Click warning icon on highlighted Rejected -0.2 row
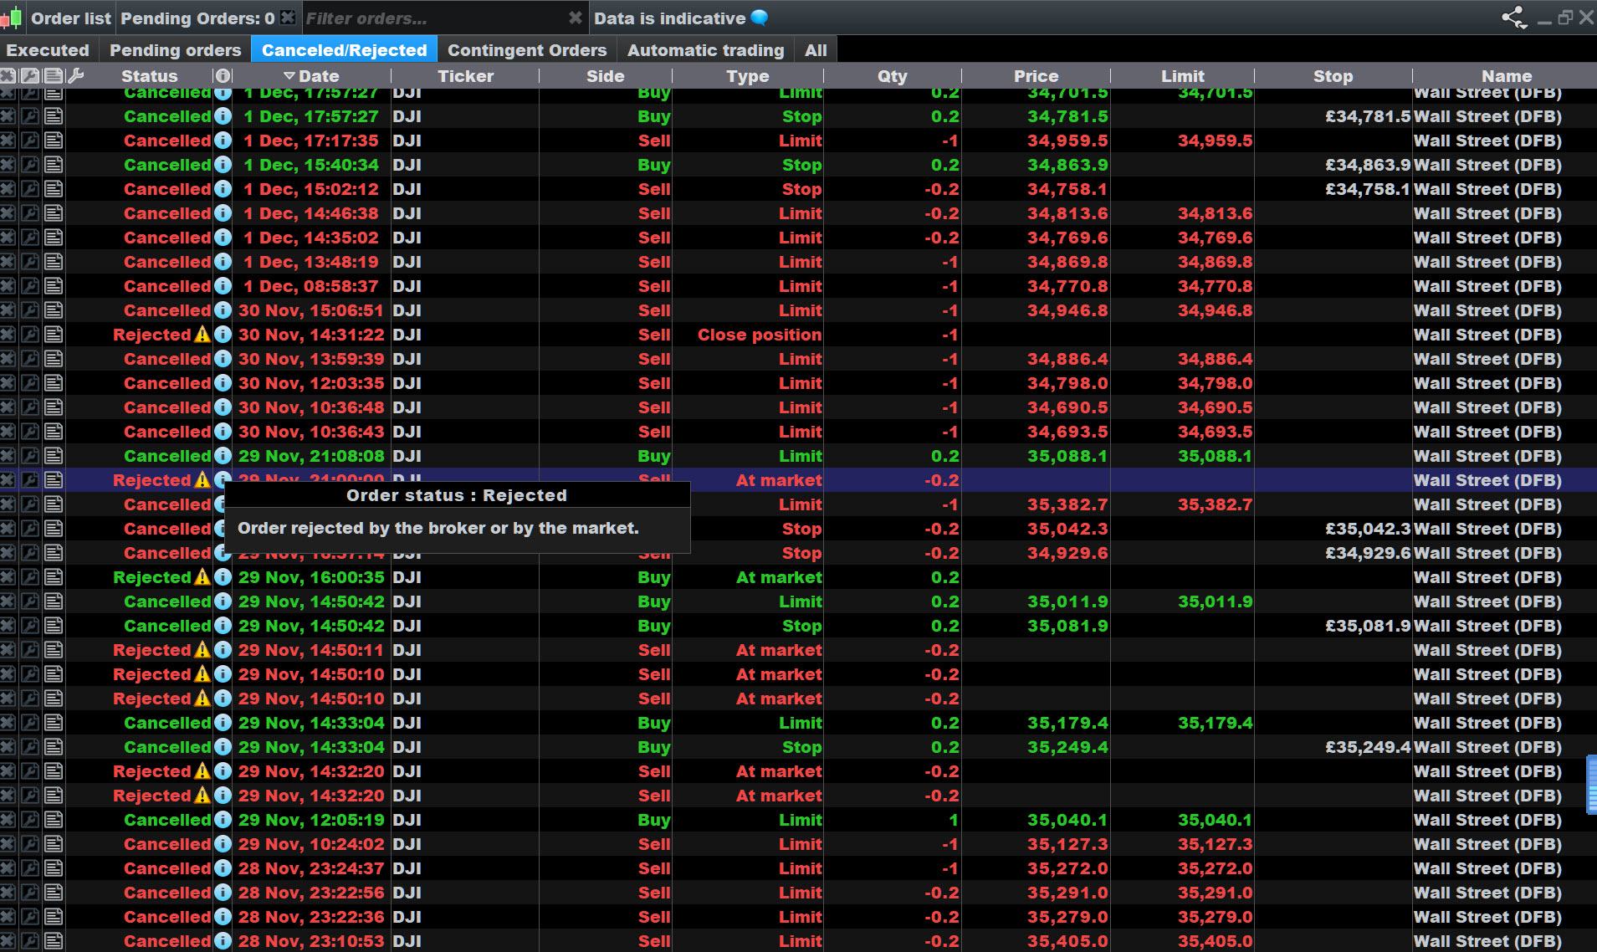The width and height of the screenshot is (1597, 952). [x=202, y=480]
